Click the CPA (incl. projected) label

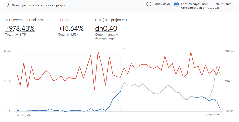pyautogui.click(x=111, y=20)
